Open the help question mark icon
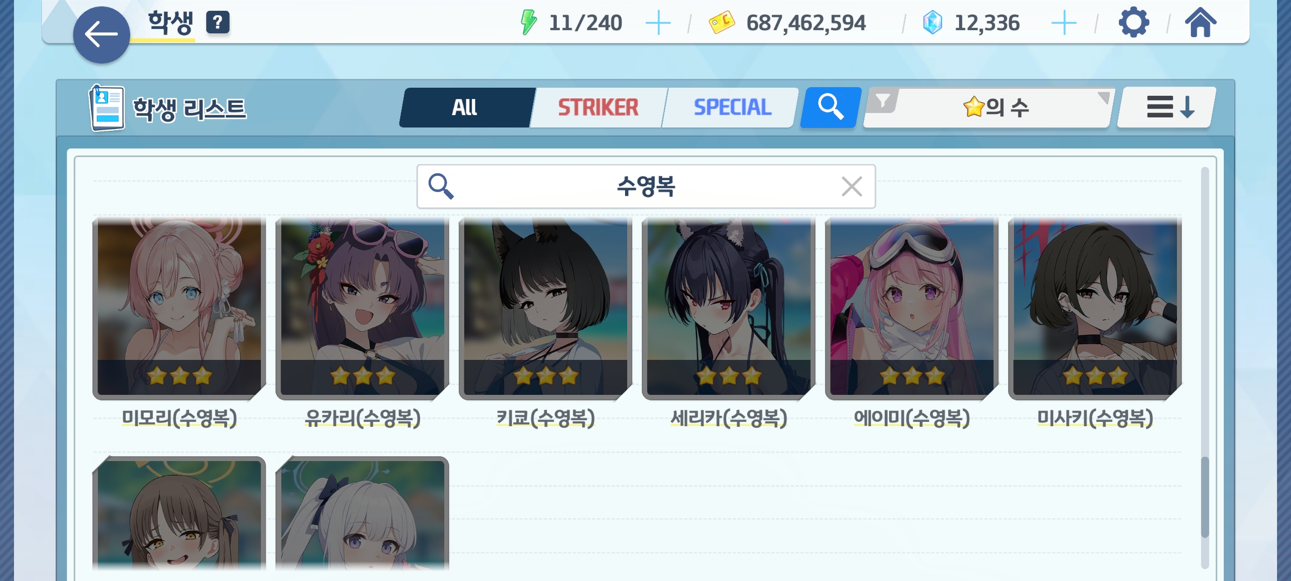1291x581 pixels. (218, 23)
